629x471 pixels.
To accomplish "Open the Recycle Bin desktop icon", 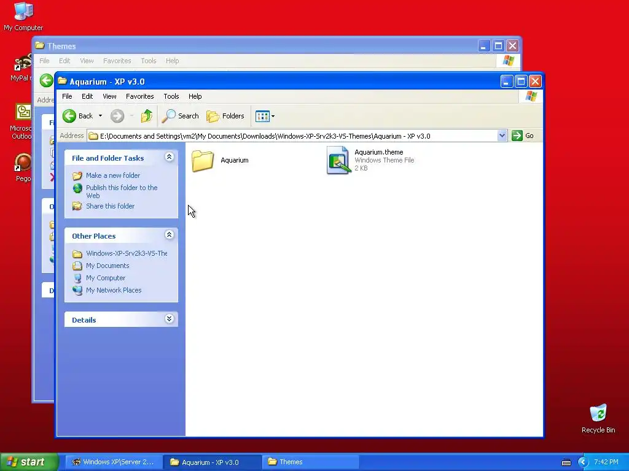I will 598,418.
